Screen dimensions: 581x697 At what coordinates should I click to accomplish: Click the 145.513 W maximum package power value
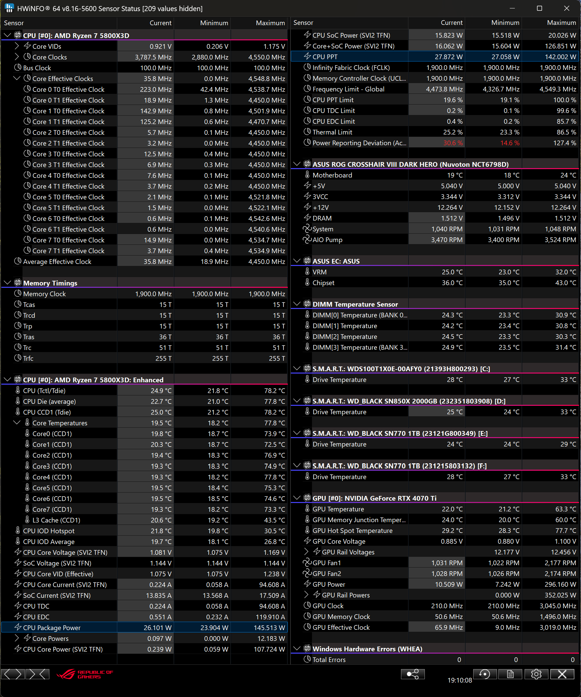pyautogui.click(x=269, y=628)
